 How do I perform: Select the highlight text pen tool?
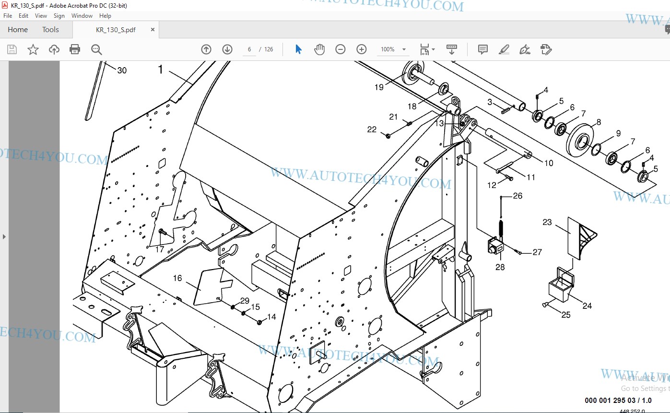pyautogui.click(x=504, y=49)
